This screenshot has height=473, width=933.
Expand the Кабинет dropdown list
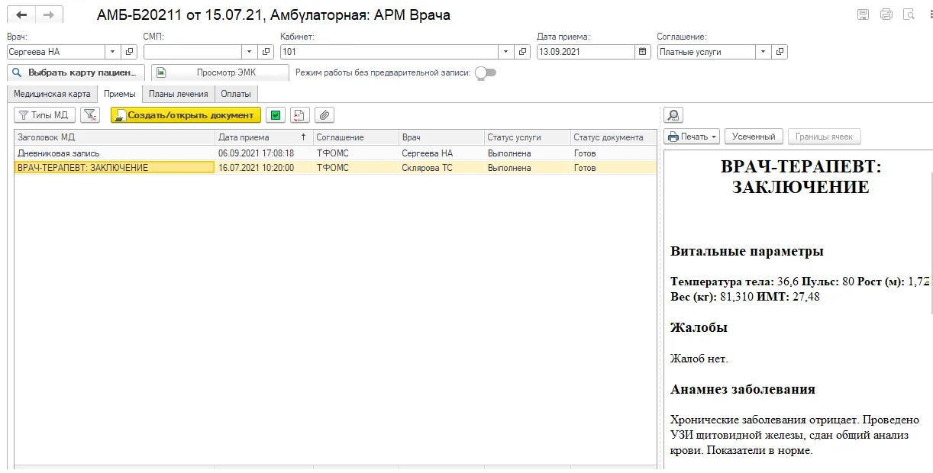[x=506, y=52]
